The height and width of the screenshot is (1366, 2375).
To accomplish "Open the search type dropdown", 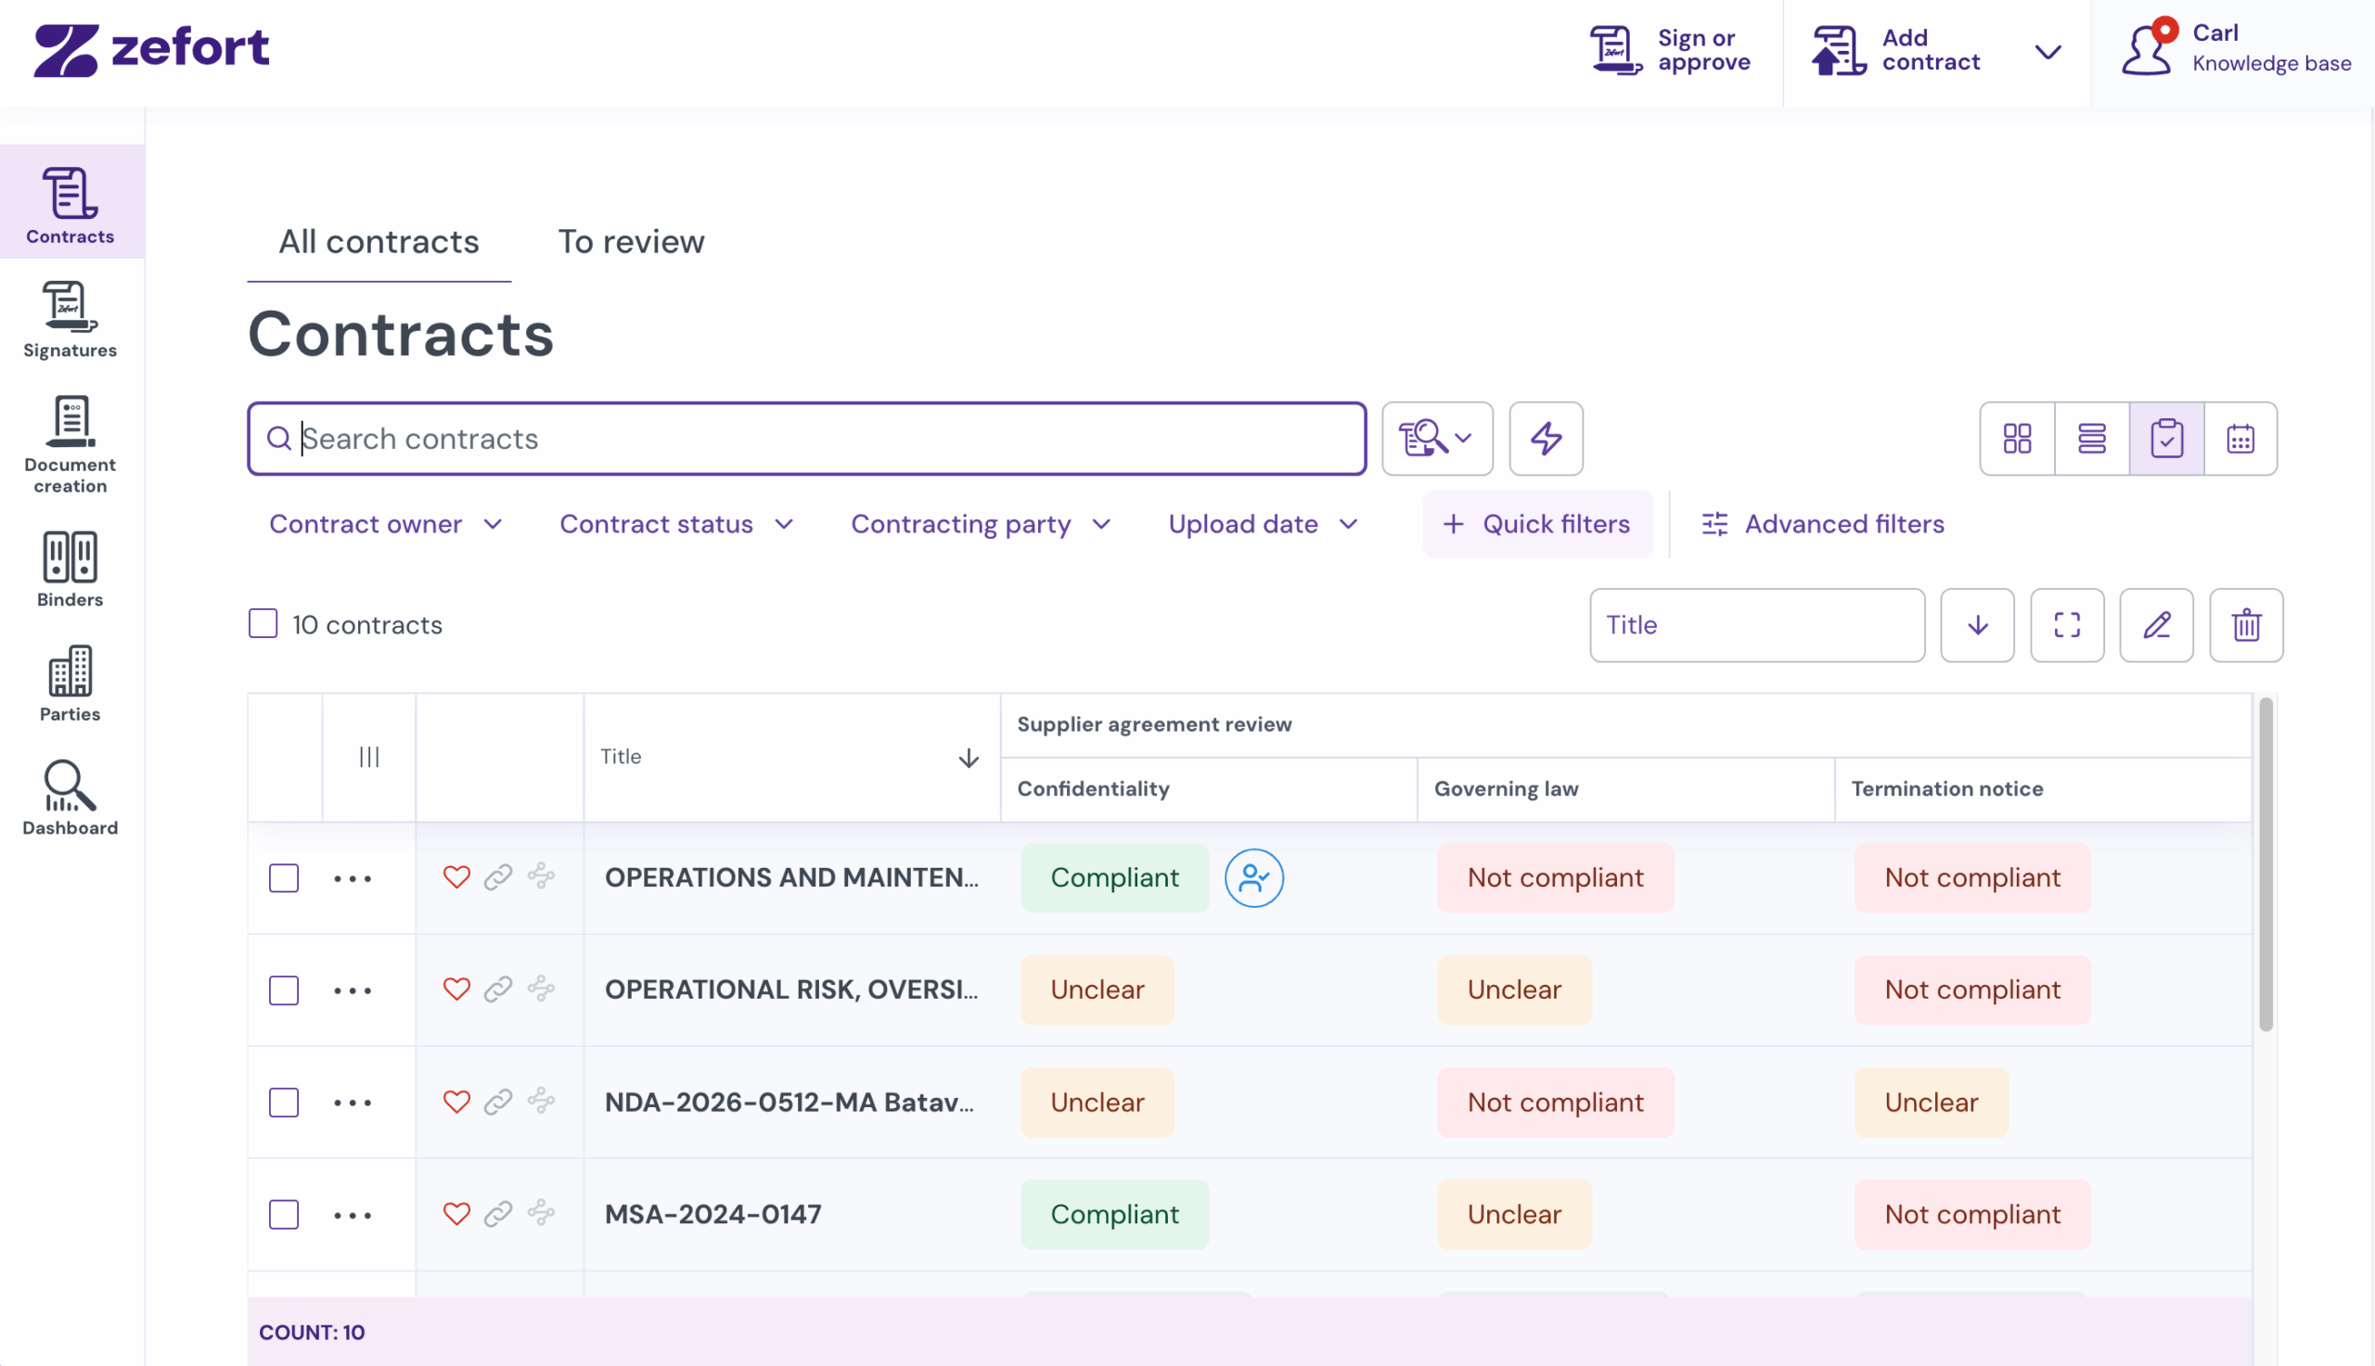I will click(1437, 438).
